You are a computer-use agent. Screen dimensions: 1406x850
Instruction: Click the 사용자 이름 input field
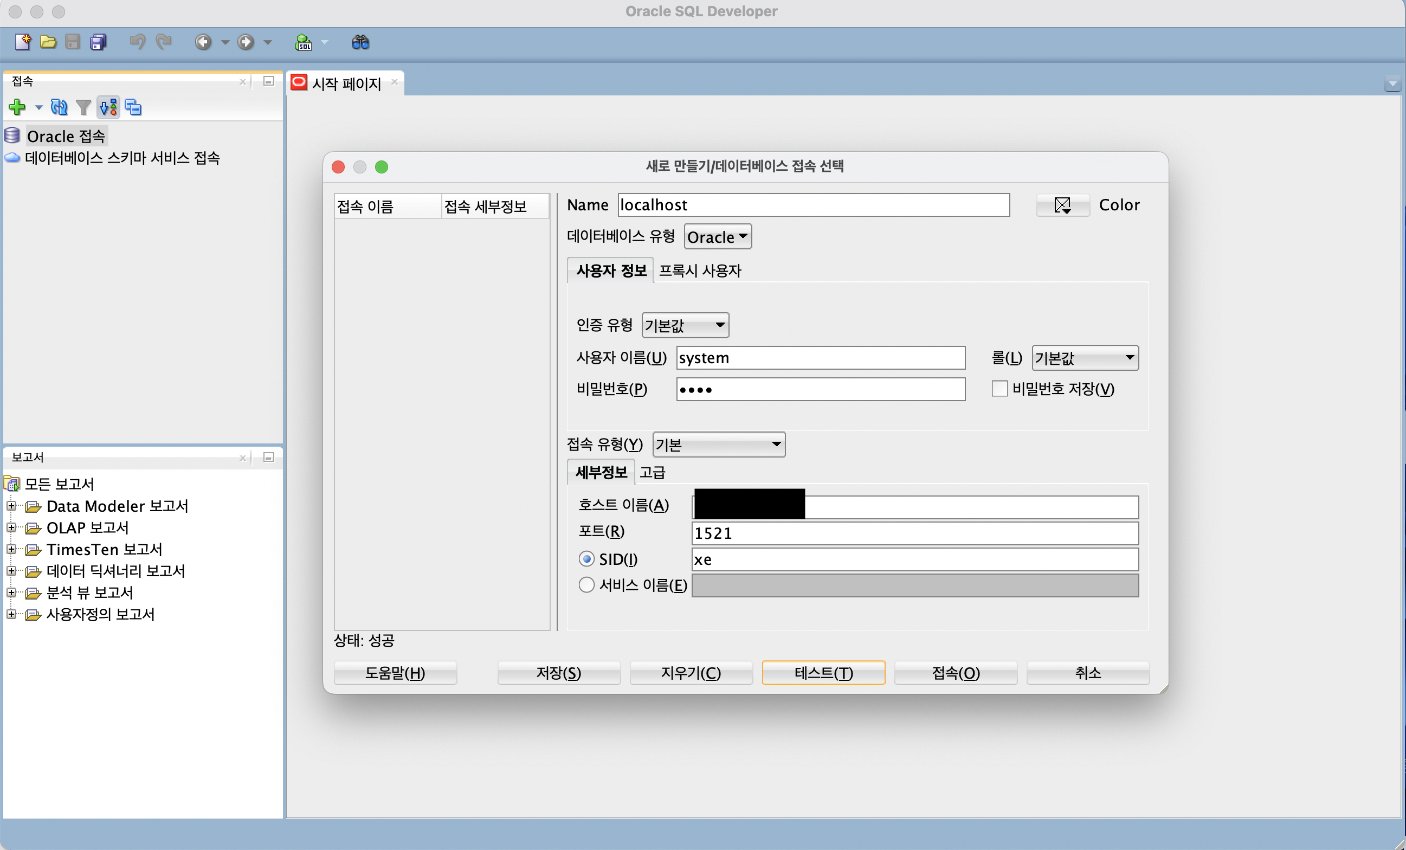point(821,358)
